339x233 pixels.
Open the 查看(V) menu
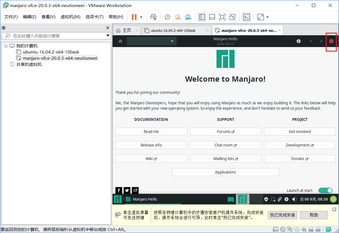tap(49, 17)
